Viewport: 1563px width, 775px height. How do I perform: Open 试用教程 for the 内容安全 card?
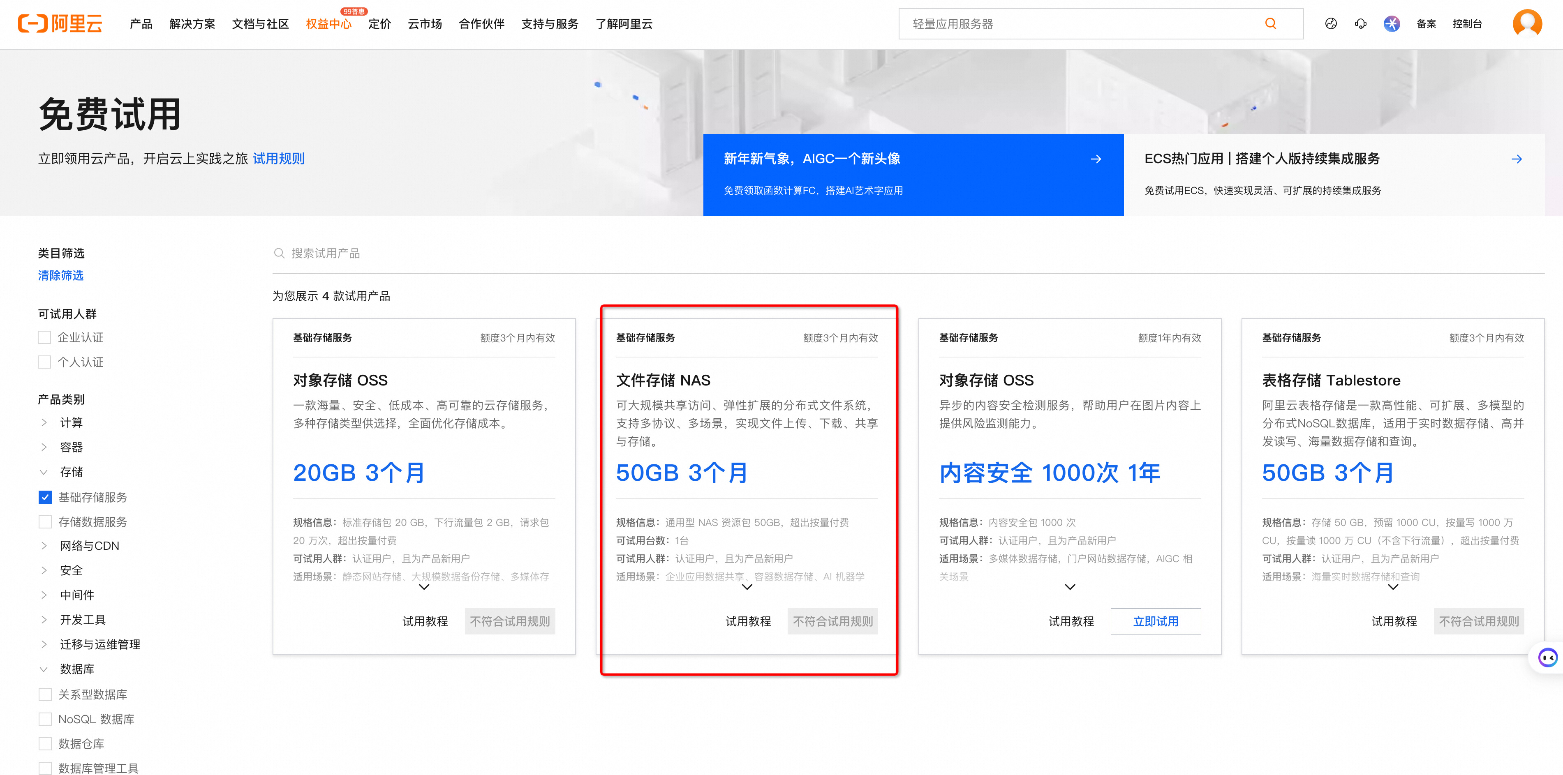pyautogui.click(x=1071, y=622)
